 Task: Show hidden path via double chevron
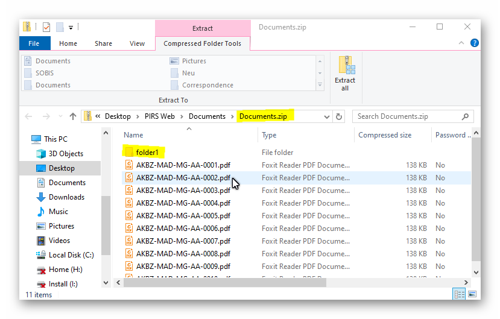pyautogui.click(x=98, y=116)
